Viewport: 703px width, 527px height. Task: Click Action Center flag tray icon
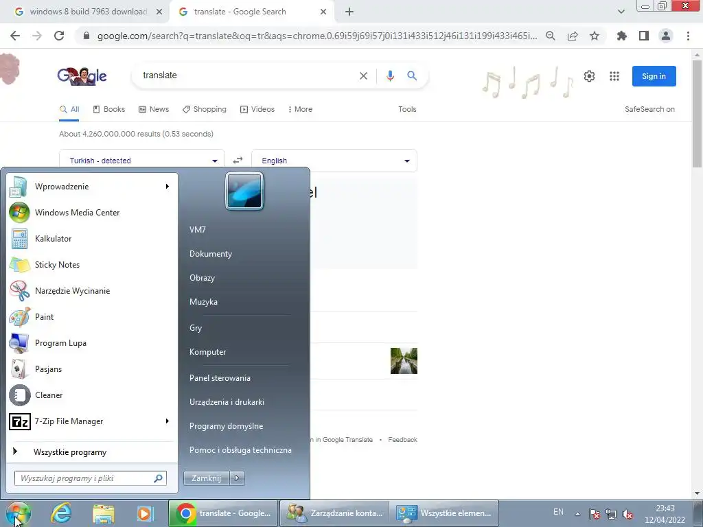coord(594,514)
